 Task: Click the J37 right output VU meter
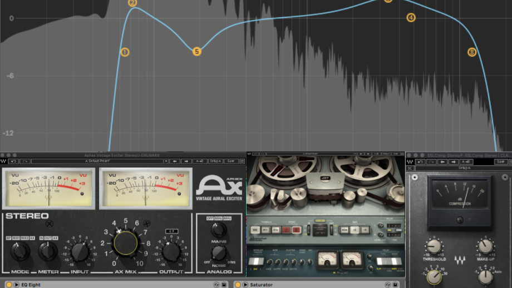[352, 260]
